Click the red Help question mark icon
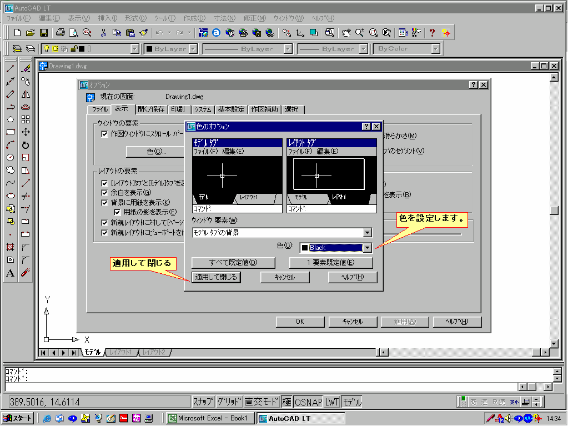Viewport: 568px width, 426px height. [x=432, y=33]
